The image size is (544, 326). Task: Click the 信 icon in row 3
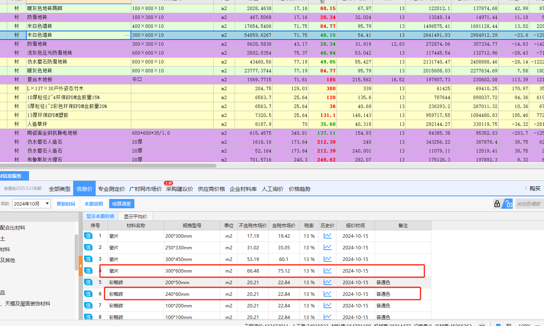click(x=88, y=259)
